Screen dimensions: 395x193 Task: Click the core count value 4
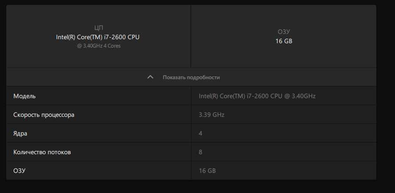click(x=201, y=133)
